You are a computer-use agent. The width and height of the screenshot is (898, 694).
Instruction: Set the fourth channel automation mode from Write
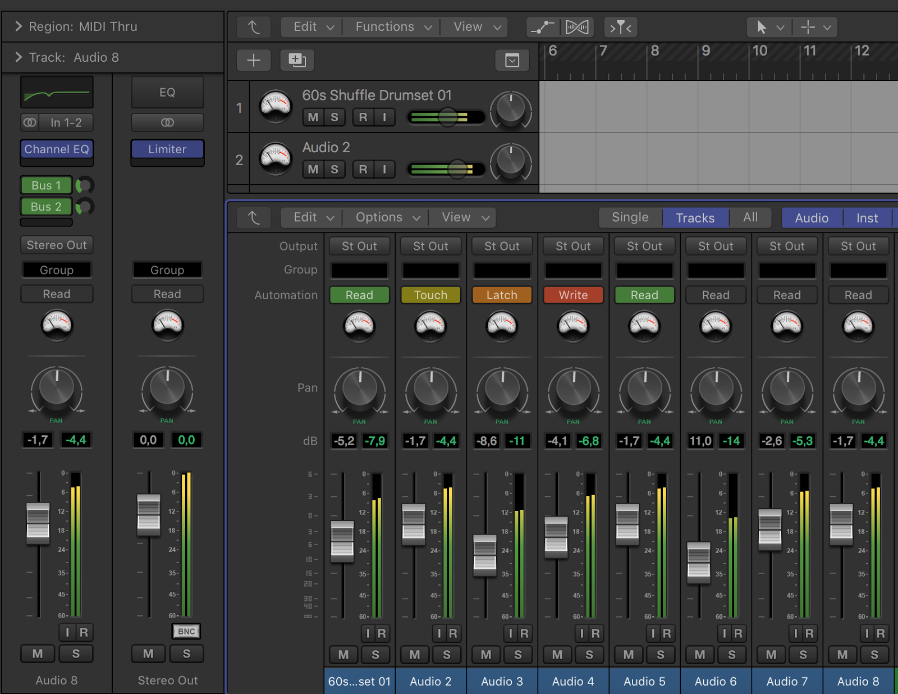[572, 295]
